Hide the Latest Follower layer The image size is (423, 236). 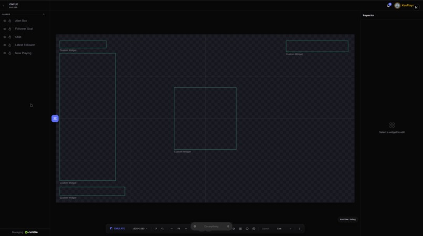click(5, 45)
